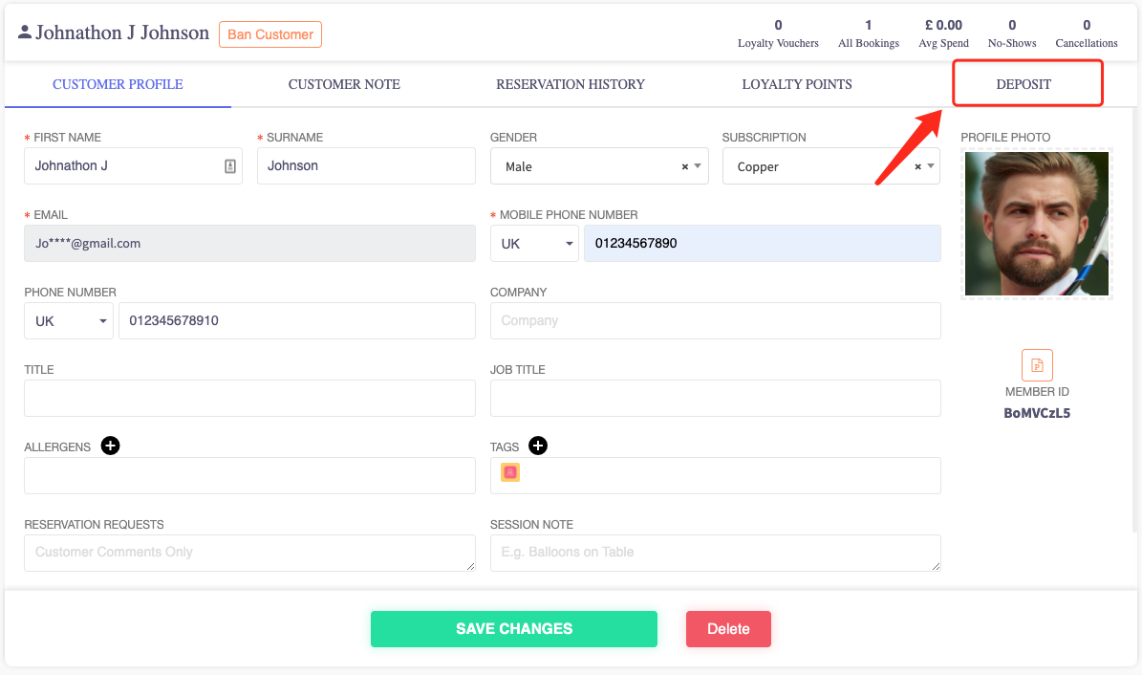Focus the First Name input field

point(133,166)
